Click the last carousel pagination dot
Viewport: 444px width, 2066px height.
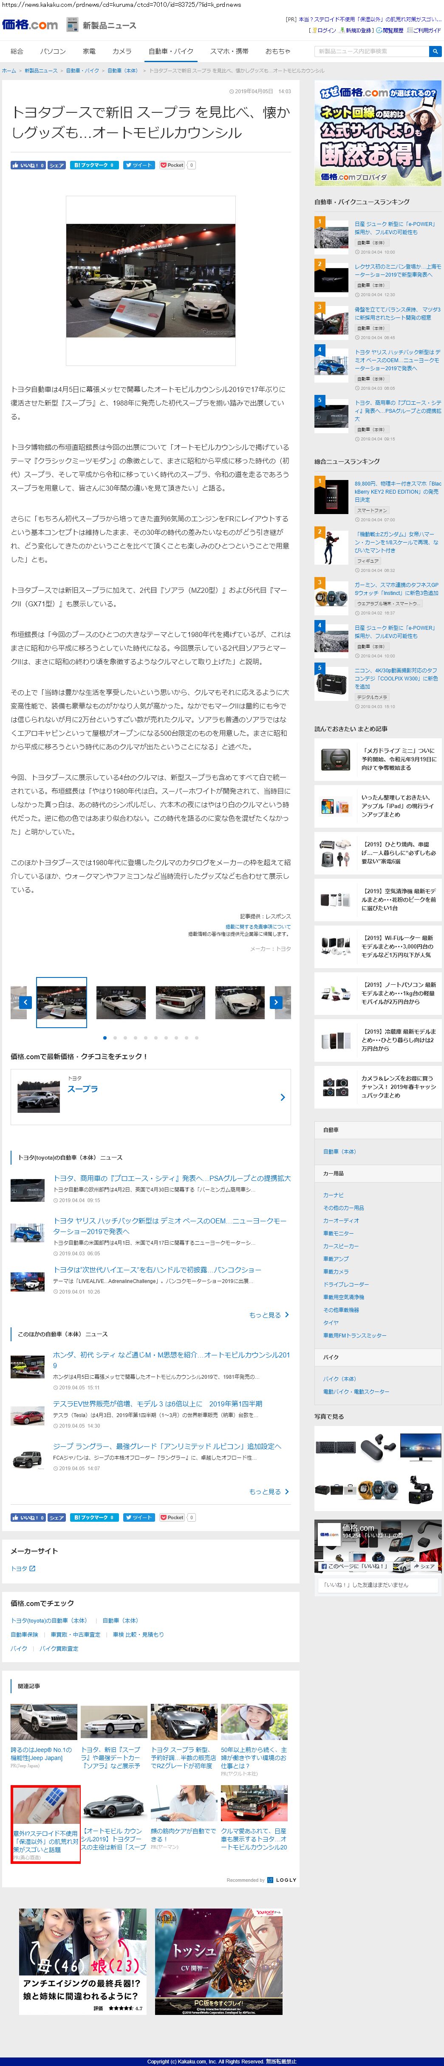pyautogui.click(x=196, y=1038)
